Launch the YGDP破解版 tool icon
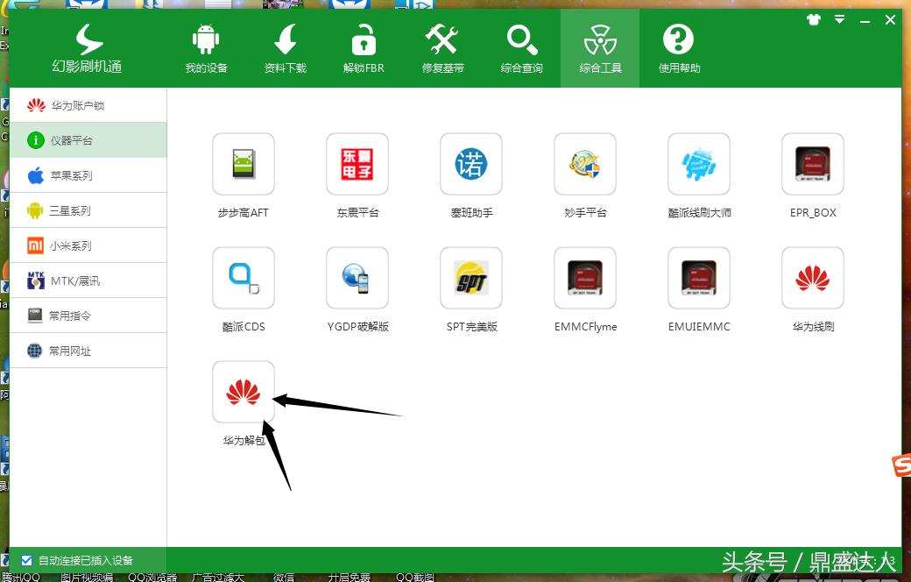The image size is (911, 582). click(357, 278)
